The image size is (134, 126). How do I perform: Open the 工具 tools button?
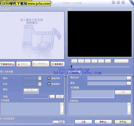[x=83, y=122]
